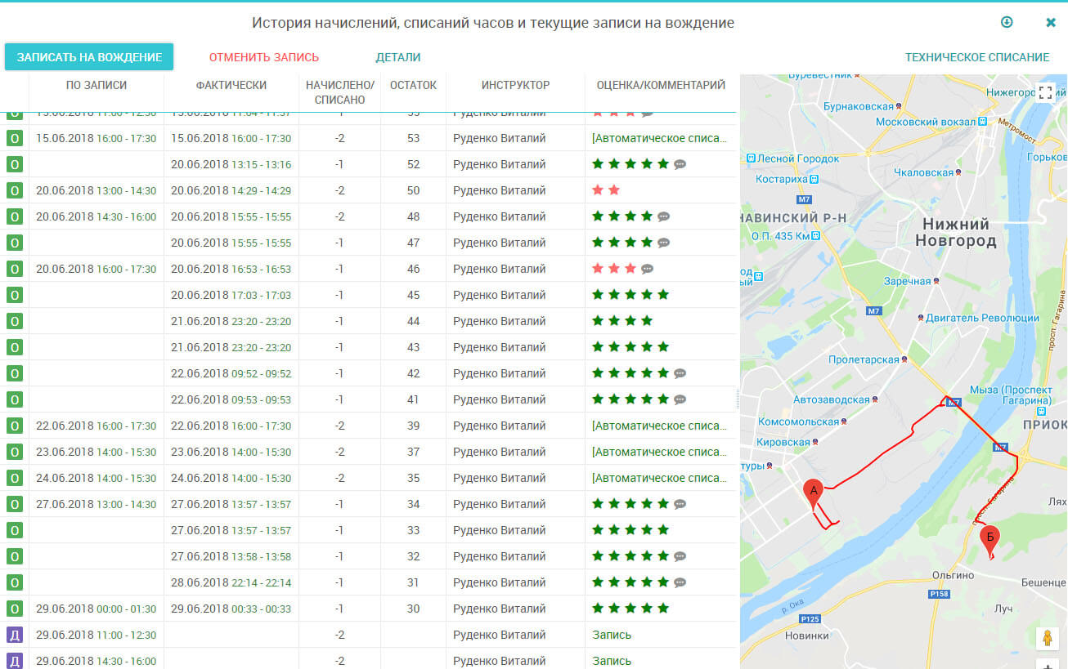Select the ПО ЗАПИСИ column header

pyautogui.click(x=96, y=85)
